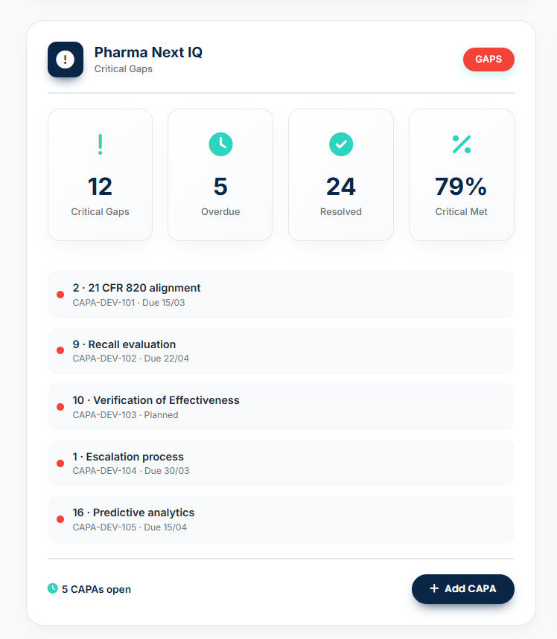
Task: Expand the Verification of Effectiveness item
Action: pyautogui.click(x=281, y=407)
